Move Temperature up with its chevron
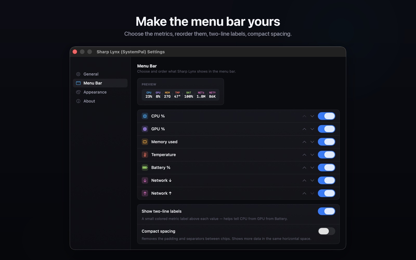 pyautogui.click(x=304, y=155)
